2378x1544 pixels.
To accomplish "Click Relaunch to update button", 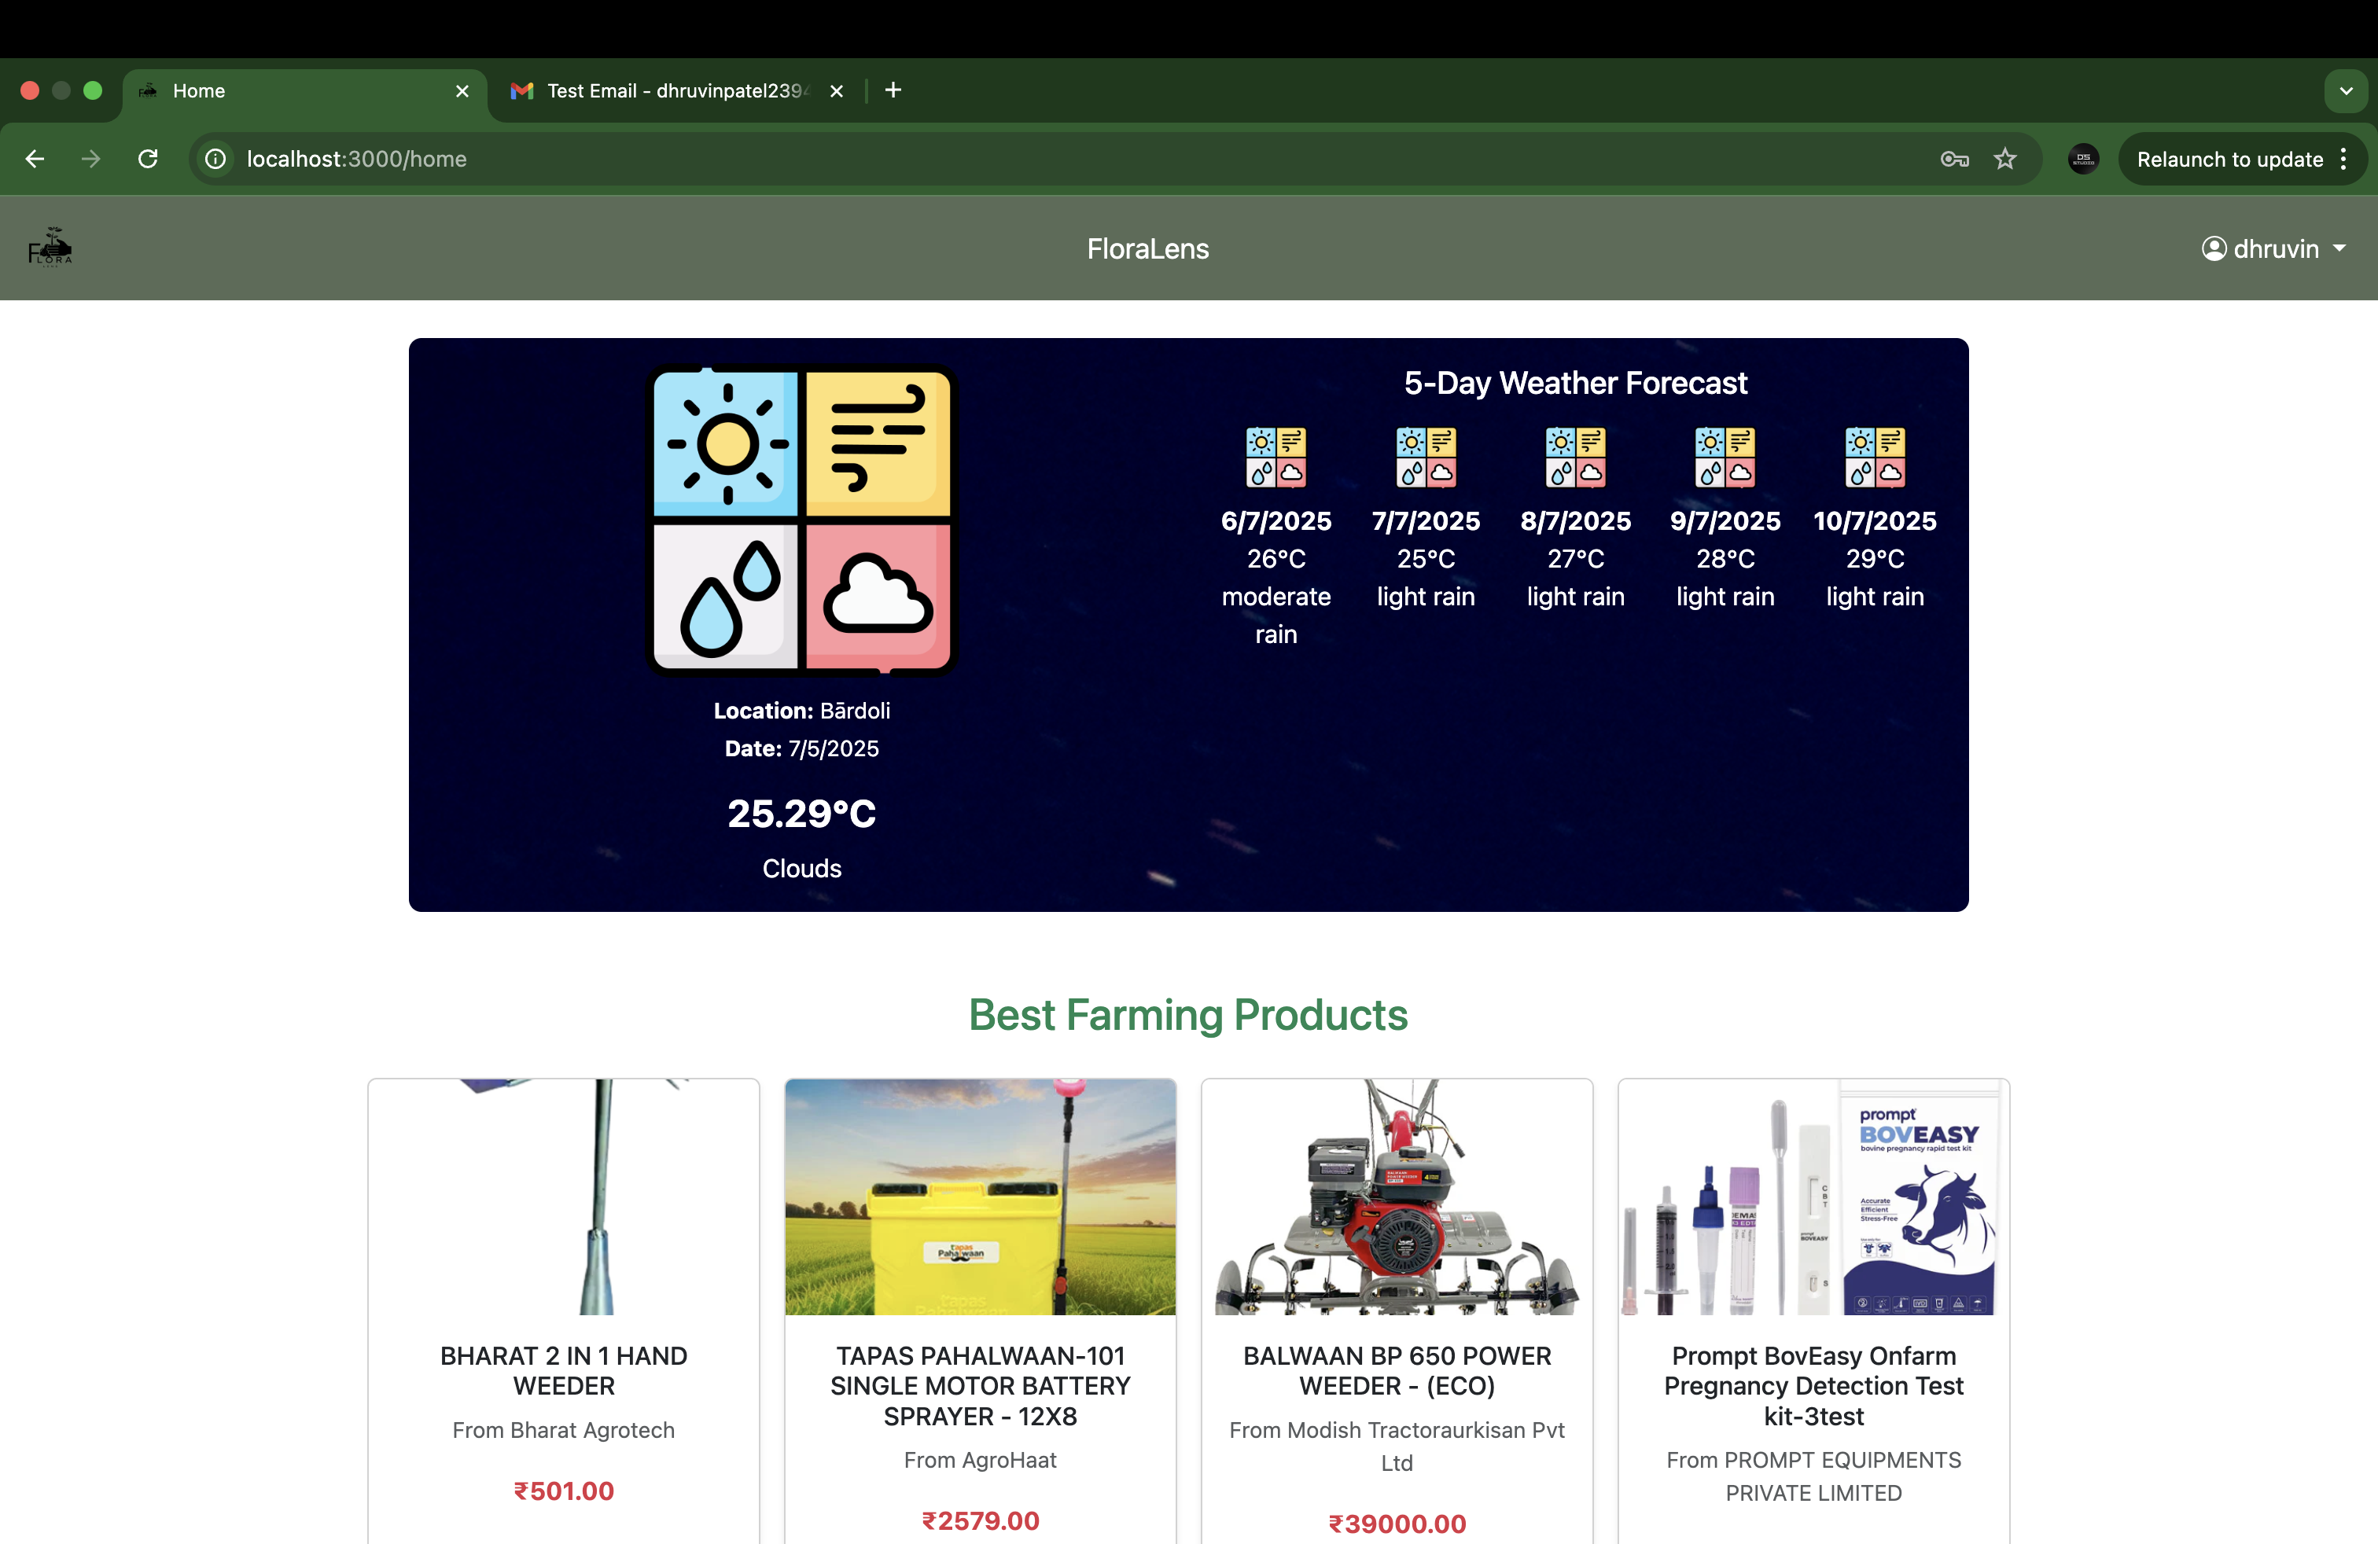I will point(2229,159).
